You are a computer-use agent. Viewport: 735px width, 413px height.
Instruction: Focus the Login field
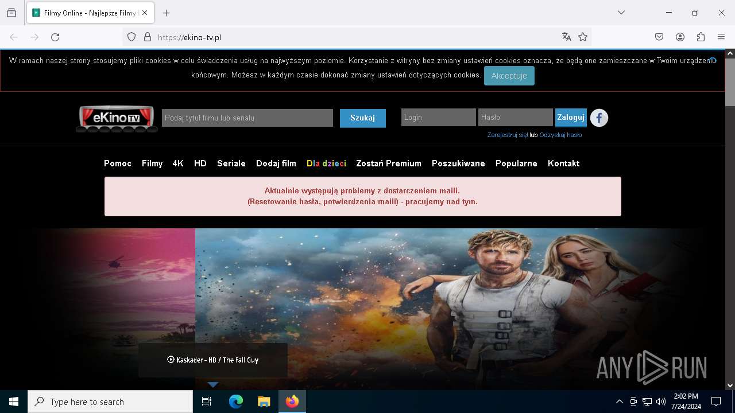[439, 117]
